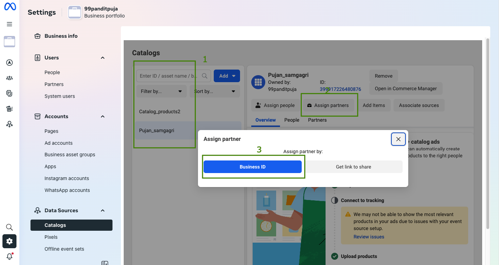Click the Users section heading
The height and width of the screenshot is (265, 499).
[52, 58]
